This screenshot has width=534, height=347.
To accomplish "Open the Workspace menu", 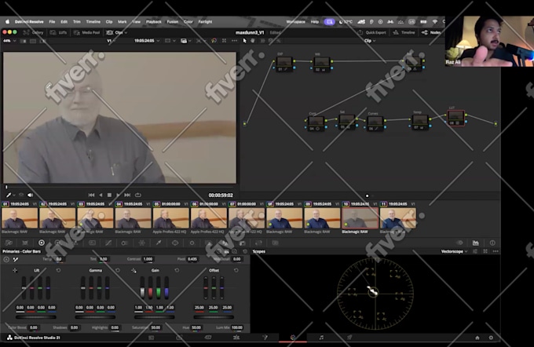I will coord(295,21).
